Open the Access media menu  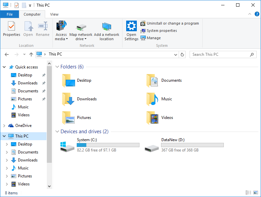click(61, 31)
